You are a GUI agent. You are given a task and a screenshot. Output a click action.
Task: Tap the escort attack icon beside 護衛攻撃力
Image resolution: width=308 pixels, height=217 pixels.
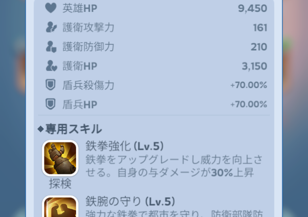click(51, 27)
